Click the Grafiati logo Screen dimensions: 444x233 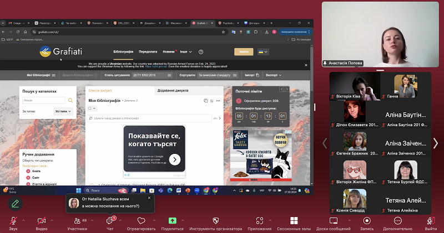click(x=61, y=51)
